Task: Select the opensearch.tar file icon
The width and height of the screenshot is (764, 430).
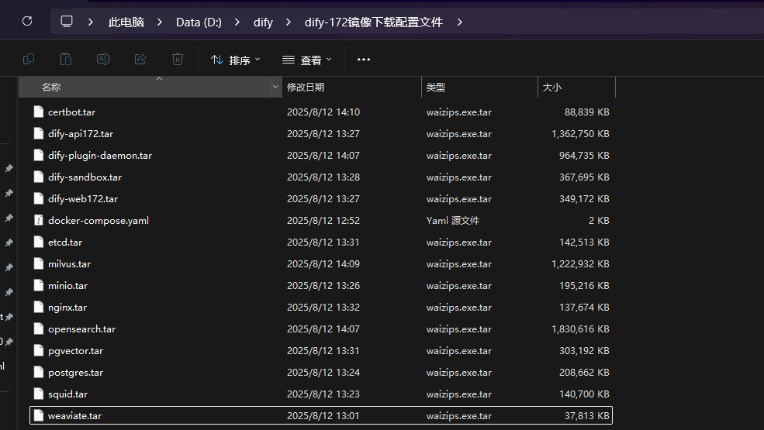Action: click(x=39, y=329)
